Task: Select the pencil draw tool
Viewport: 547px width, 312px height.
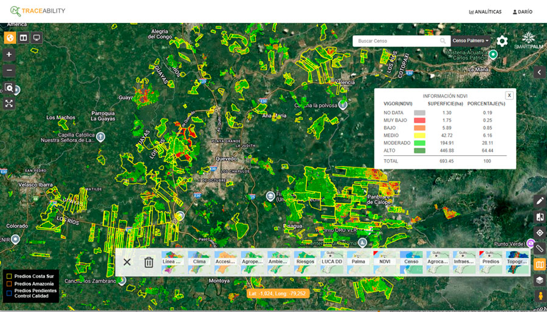Action: point(540,201)
